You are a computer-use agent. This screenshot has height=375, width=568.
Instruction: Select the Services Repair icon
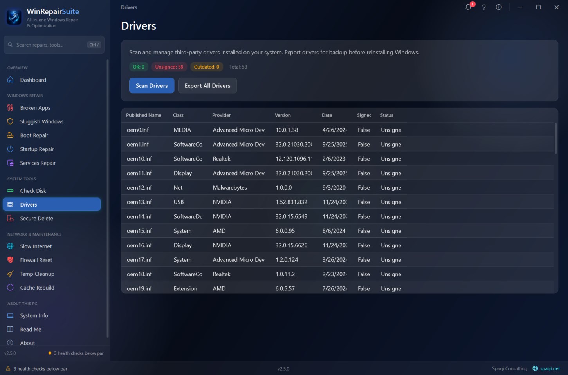(x=11, y=163)
